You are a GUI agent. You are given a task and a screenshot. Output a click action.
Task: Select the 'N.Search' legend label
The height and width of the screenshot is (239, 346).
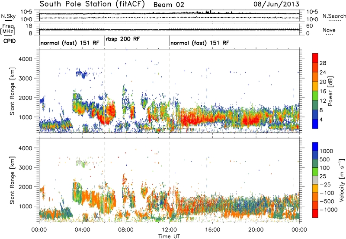[x=334, y=16]
